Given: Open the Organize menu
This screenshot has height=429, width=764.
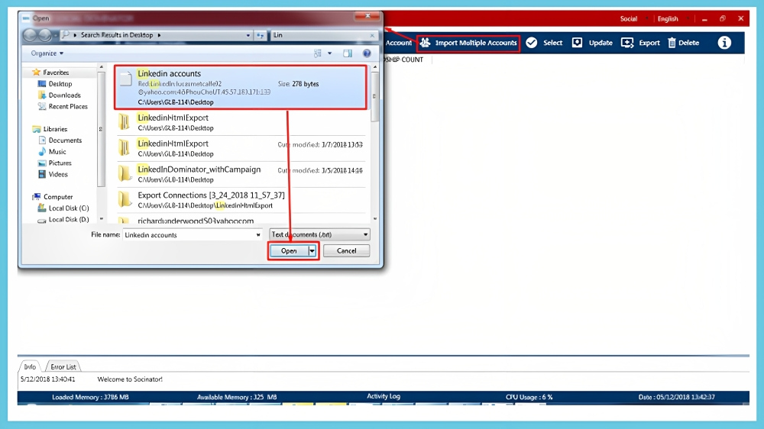Looking at the screenshot, I should 47,53.
